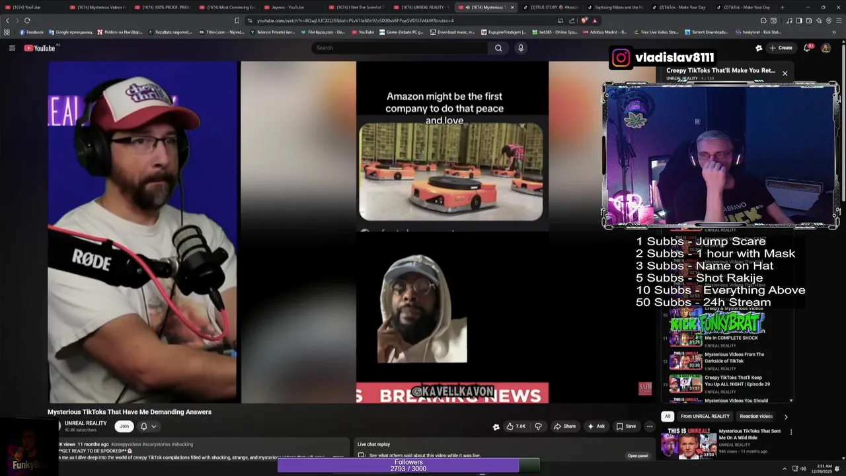846x476 pixels.
Task: Like the video with 7.6K thumbs up
Action: (516, 426)
